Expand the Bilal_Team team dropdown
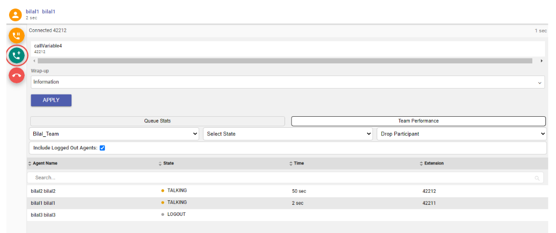This screenshot has width=556, height=233. coord(115,134)
